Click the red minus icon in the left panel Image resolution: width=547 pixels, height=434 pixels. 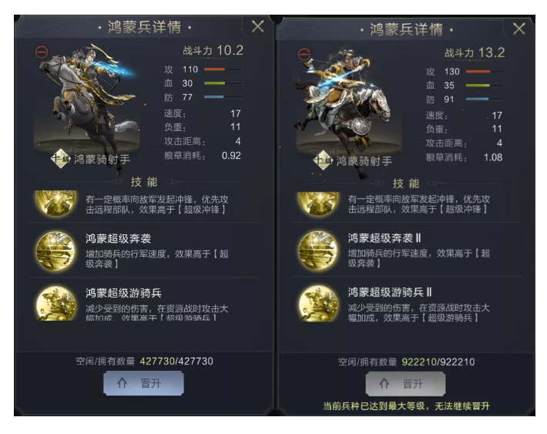coord(42,52)
